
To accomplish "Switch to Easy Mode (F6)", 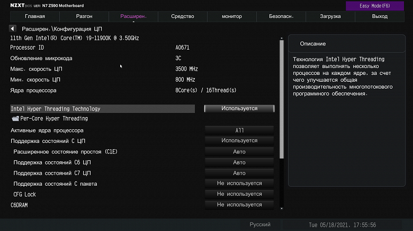I will 374,6.
